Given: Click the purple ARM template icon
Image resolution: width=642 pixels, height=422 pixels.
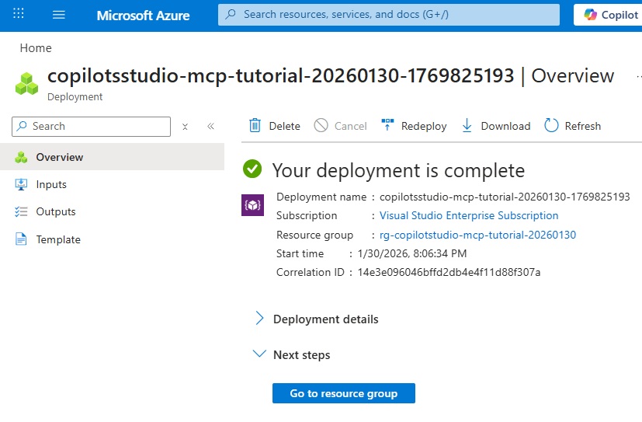Looking at the screenshot, I should pyautogui.click(x=252, y=205).
